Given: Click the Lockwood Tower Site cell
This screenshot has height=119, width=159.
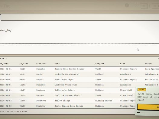Looking at the screenshot, I should click(x=66, y=85).
